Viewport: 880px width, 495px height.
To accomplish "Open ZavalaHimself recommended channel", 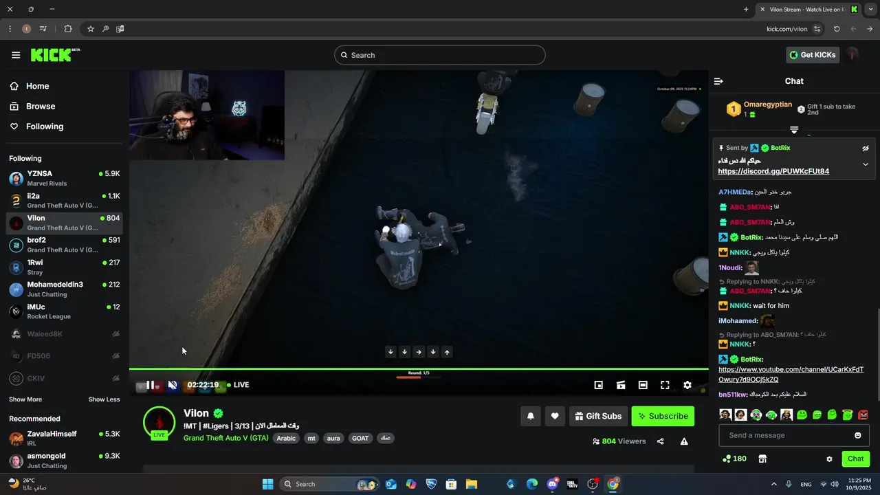I will click(x=65, y=439).
